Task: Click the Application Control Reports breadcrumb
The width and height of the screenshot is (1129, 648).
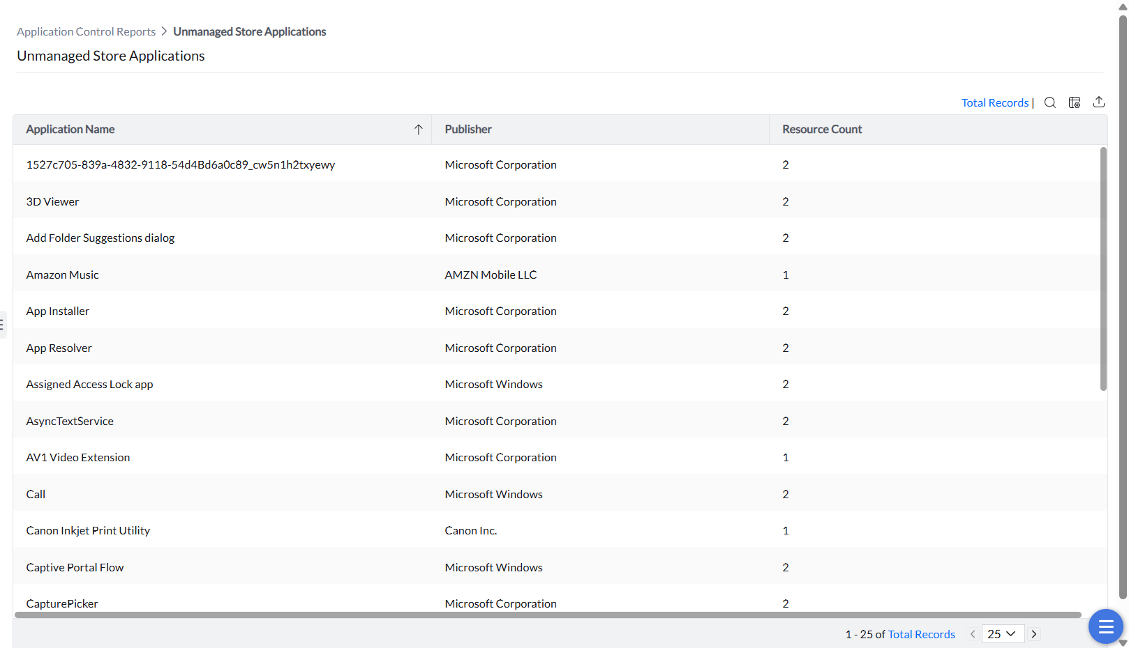Action: coord(86,32)
